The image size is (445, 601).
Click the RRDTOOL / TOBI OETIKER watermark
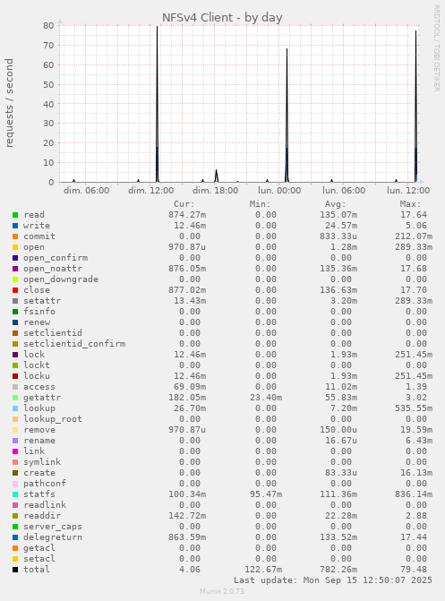437,47
